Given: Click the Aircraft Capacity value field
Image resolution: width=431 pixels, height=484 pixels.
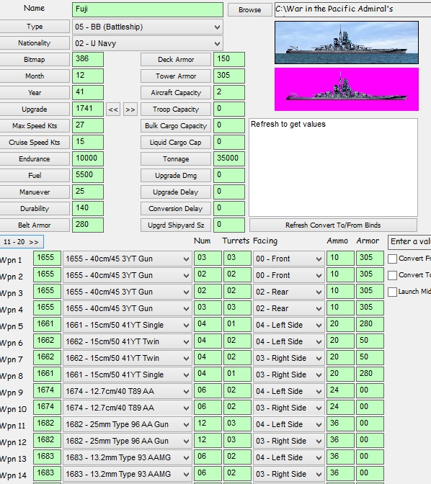Looking at the screenshot, I should point(229,93).
